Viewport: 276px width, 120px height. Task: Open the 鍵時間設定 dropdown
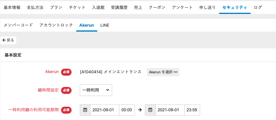(x=96, y=90)
